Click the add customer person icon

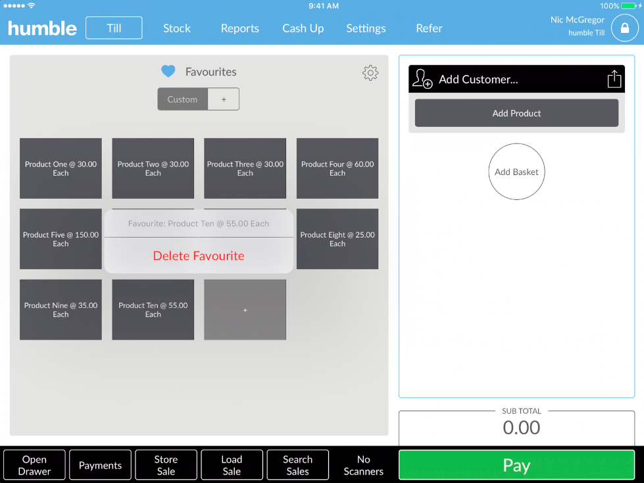(x=422, y=79)
